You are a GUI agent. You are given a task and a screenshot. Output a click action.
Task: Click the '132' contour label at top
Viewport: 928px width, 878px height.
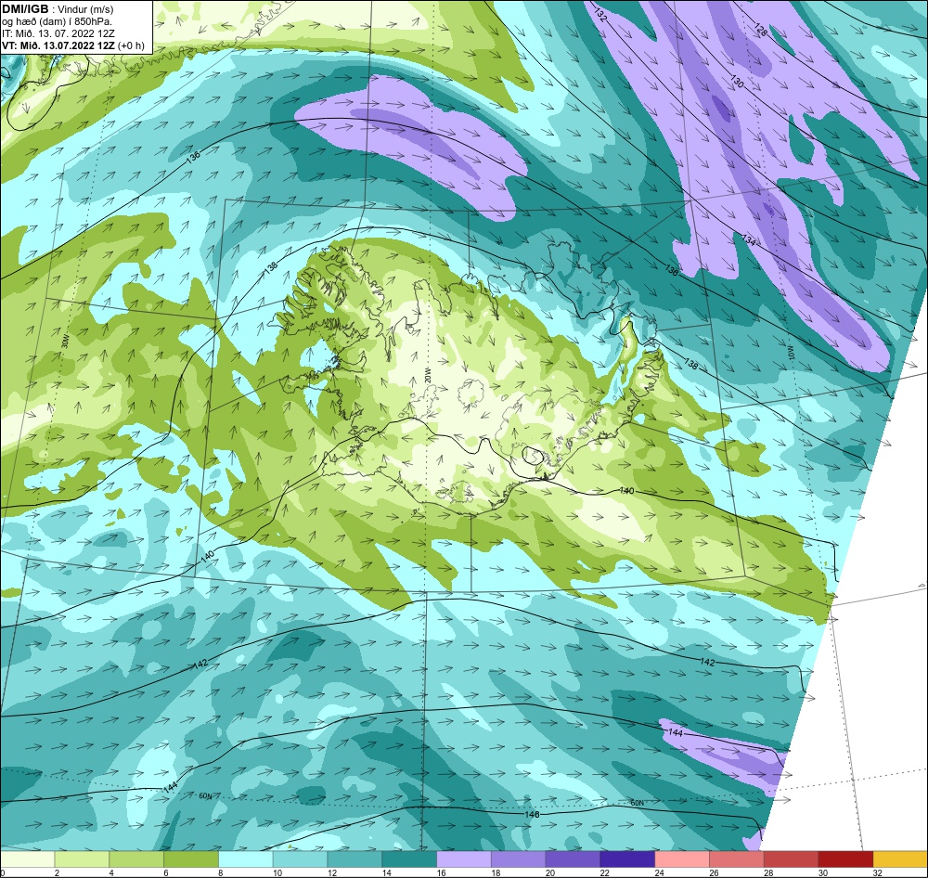600,16
